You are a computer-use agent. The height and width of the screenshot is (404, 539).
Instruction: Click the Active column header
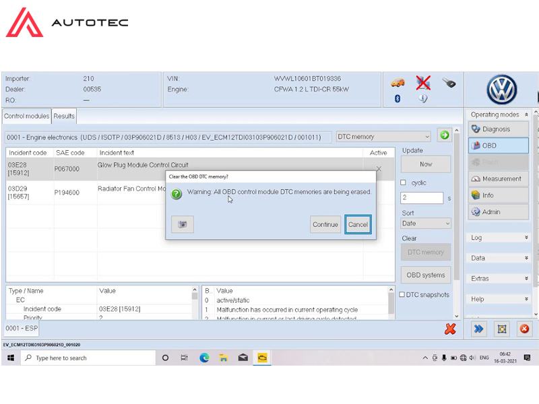click(x=378, y=153)
